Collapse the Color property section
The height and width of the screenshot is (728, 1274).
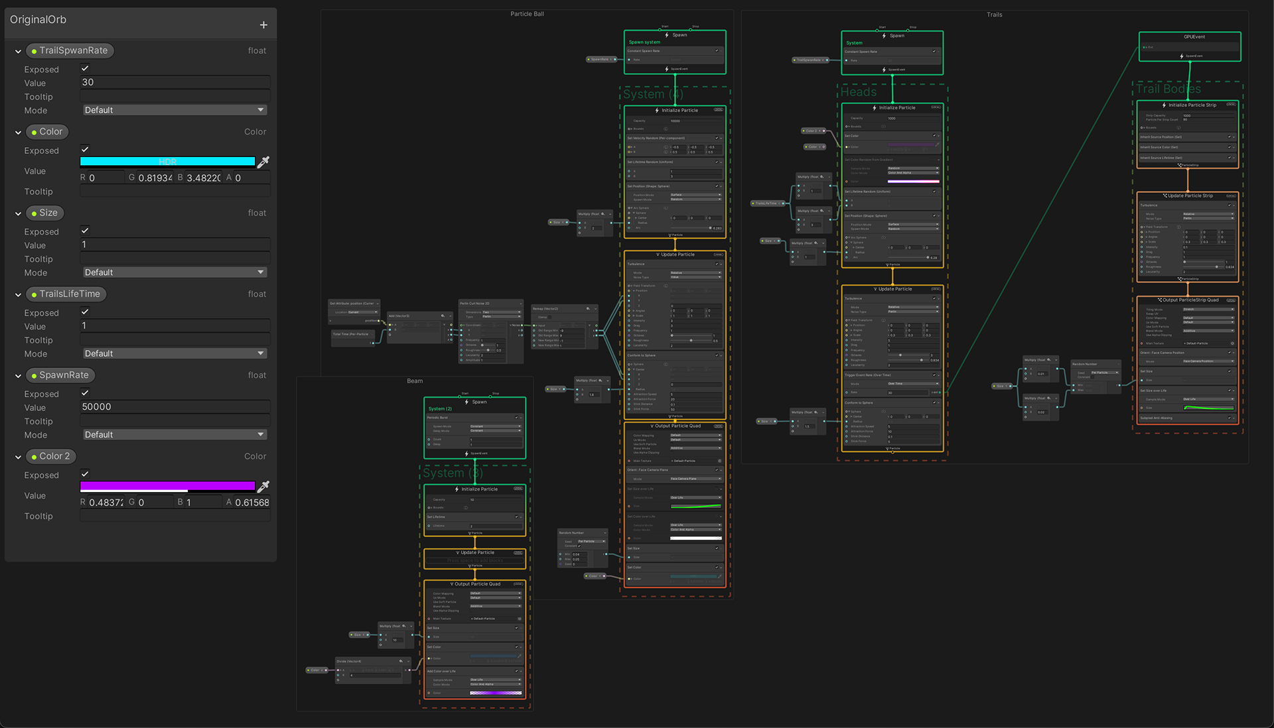18,133
